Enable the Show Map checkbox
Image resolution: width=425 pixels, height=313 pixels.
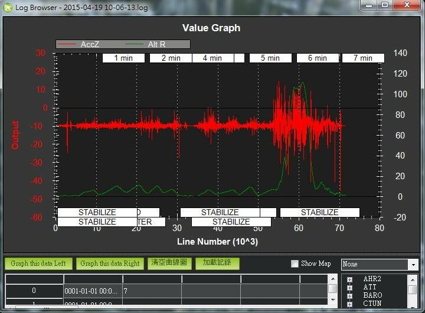pos(295,263)
